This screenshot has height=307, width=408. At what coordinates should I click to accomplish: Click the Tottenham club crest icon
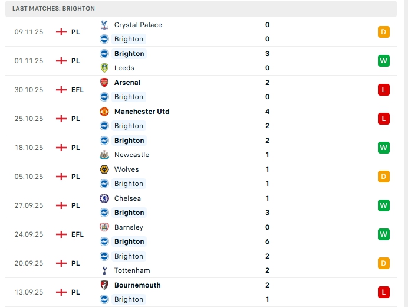click(104, 270)
